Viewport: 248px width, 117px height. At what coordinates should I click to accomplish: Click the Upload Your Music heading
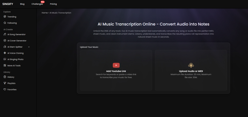tap(89, 47)
